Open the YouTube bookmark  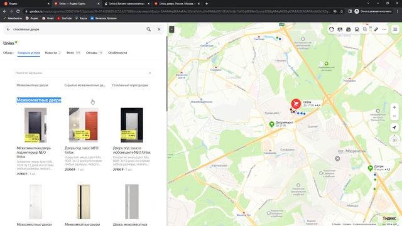[64, 18]
